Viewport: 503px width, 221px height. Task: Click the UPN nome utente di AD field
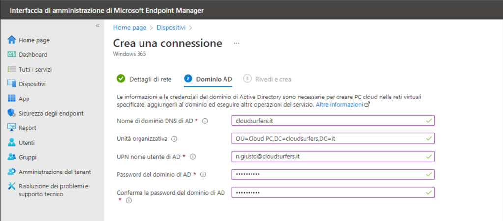(333, 157)
